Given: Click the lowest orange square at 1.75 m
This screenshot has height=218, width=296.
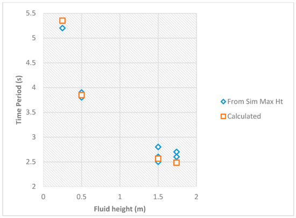Looking at the screenshot, I should pyautogui.click(x=177, y=163).
